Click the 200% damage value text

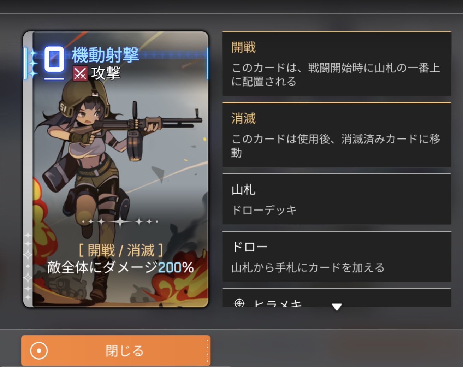(176, 267)
